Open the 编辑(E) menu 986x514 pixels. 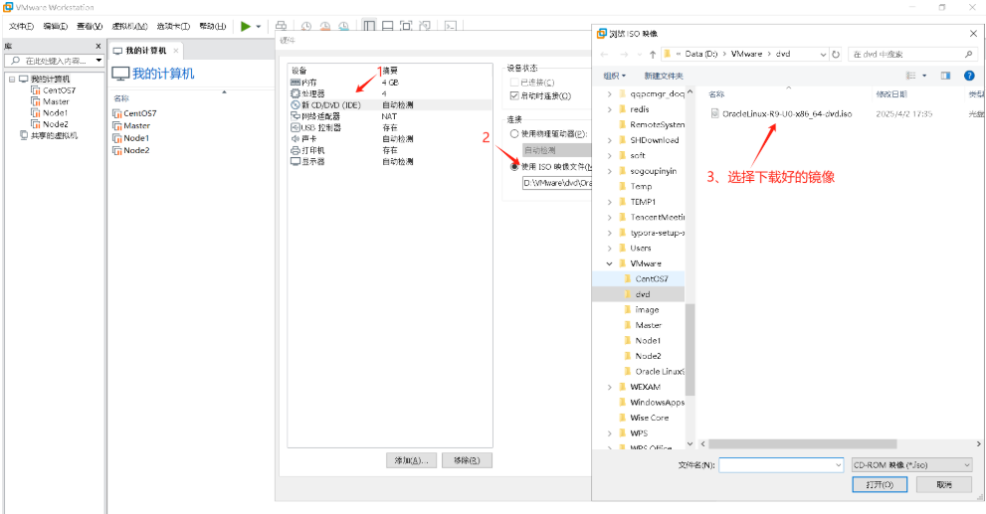56,27
